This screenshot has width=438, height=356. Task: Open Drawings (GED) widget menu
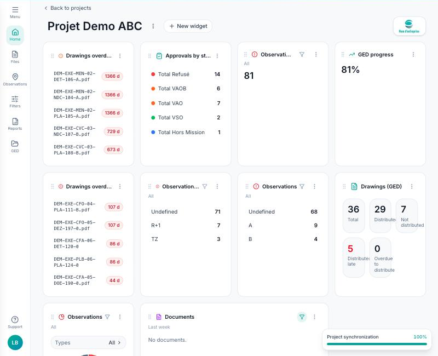412,186
